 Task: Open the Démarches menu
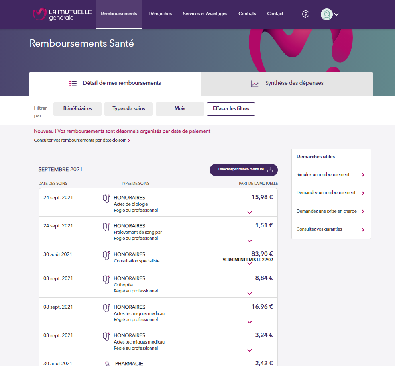click(160, 13)
